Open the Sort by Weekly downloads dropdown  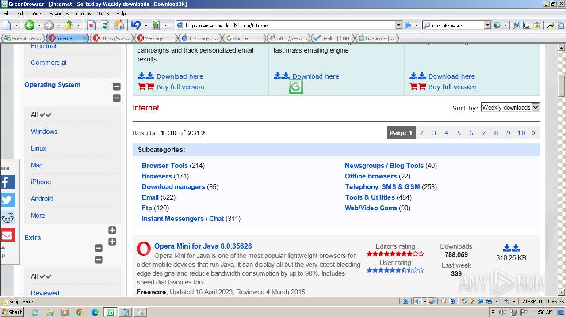(510, 107)
